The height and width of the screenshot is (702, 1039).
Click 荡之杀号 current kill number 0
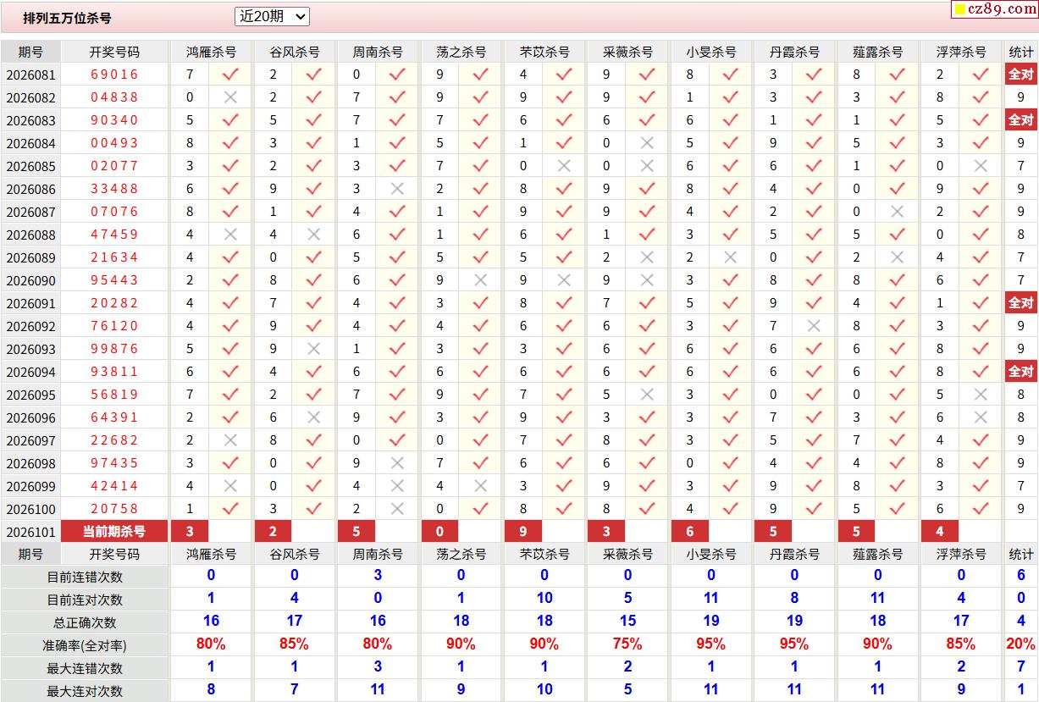[x=439, y=532]
